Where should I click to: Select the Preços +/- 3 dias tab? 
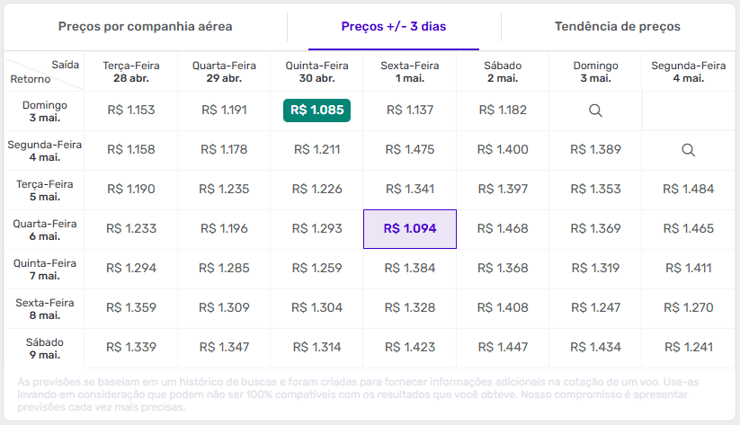coord(393,27)
